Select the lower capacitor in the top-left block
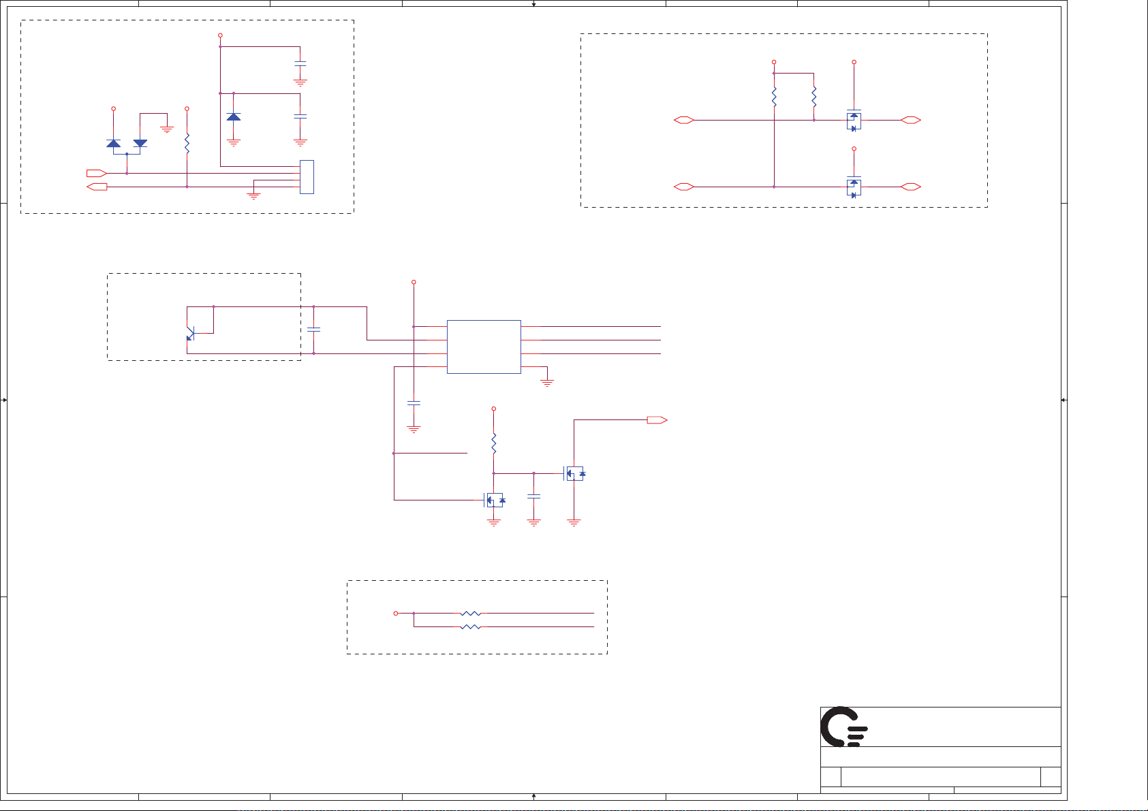1148x811 pixels. 300,116
